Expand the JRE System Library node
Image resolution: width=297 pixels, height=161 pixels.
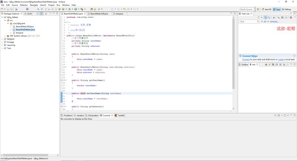[x=5, y=36]
